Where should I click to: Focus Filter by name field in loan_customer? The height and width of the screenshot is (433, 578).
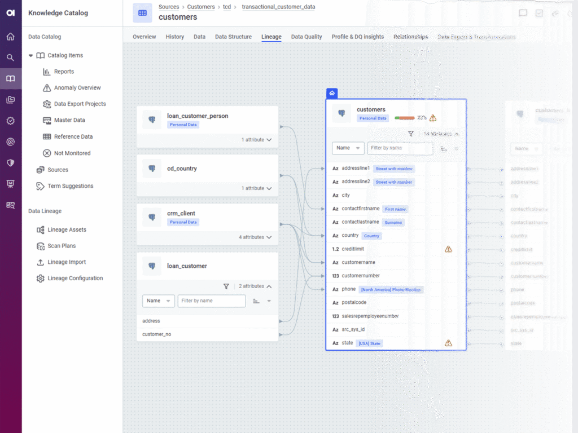pyautogui.click(x=212, y=301)
